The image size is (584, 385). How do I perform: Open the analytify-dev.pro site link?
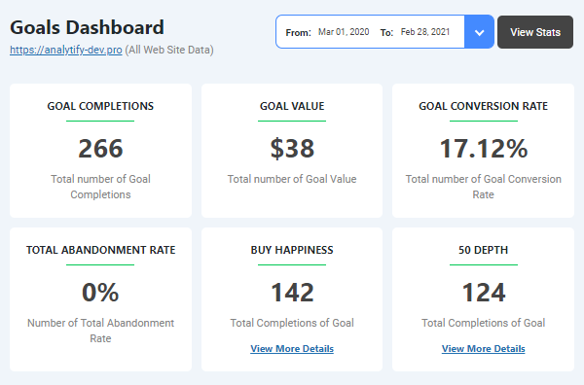[x=66, y=50]
